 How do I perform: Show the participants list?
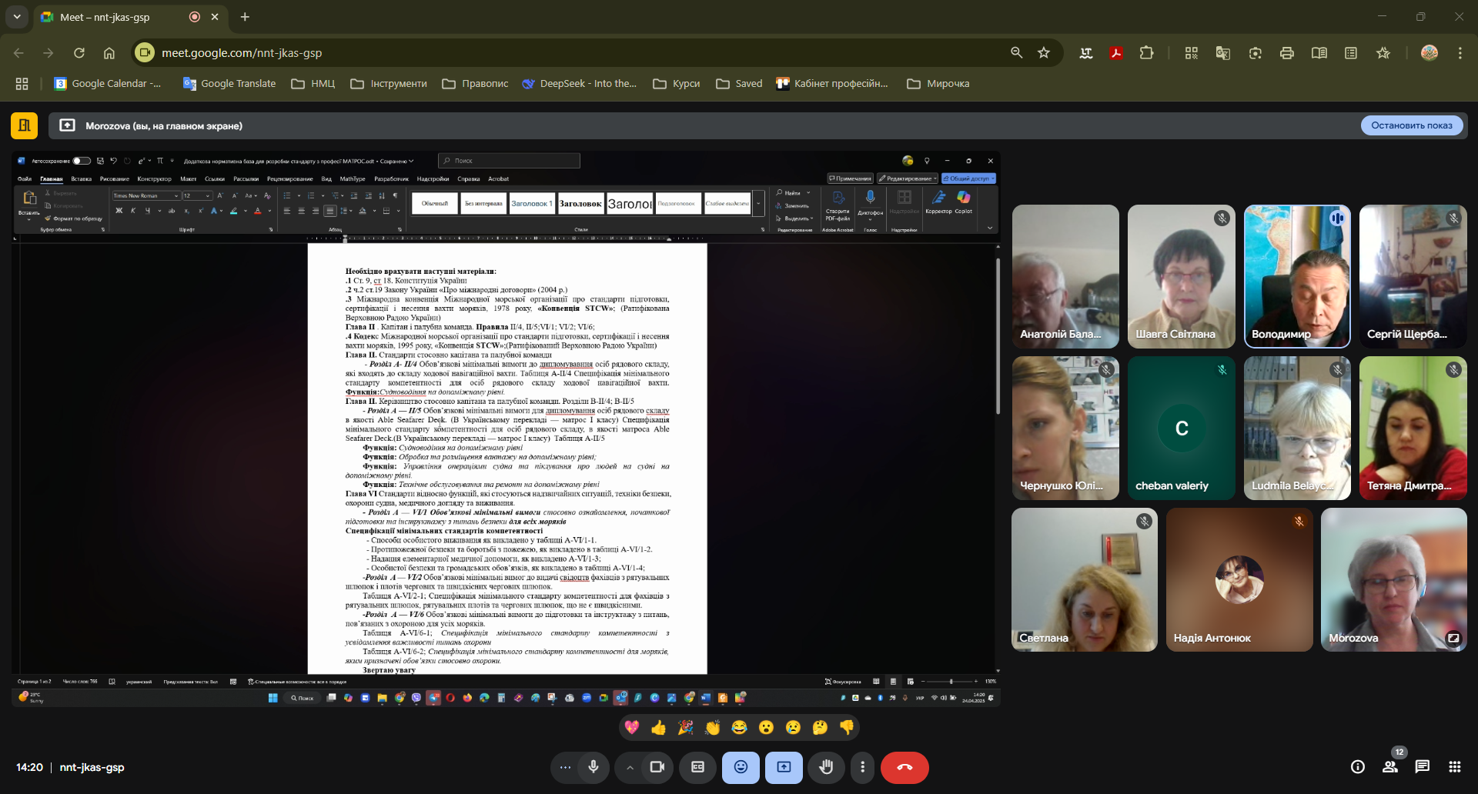pos(1389,767)
